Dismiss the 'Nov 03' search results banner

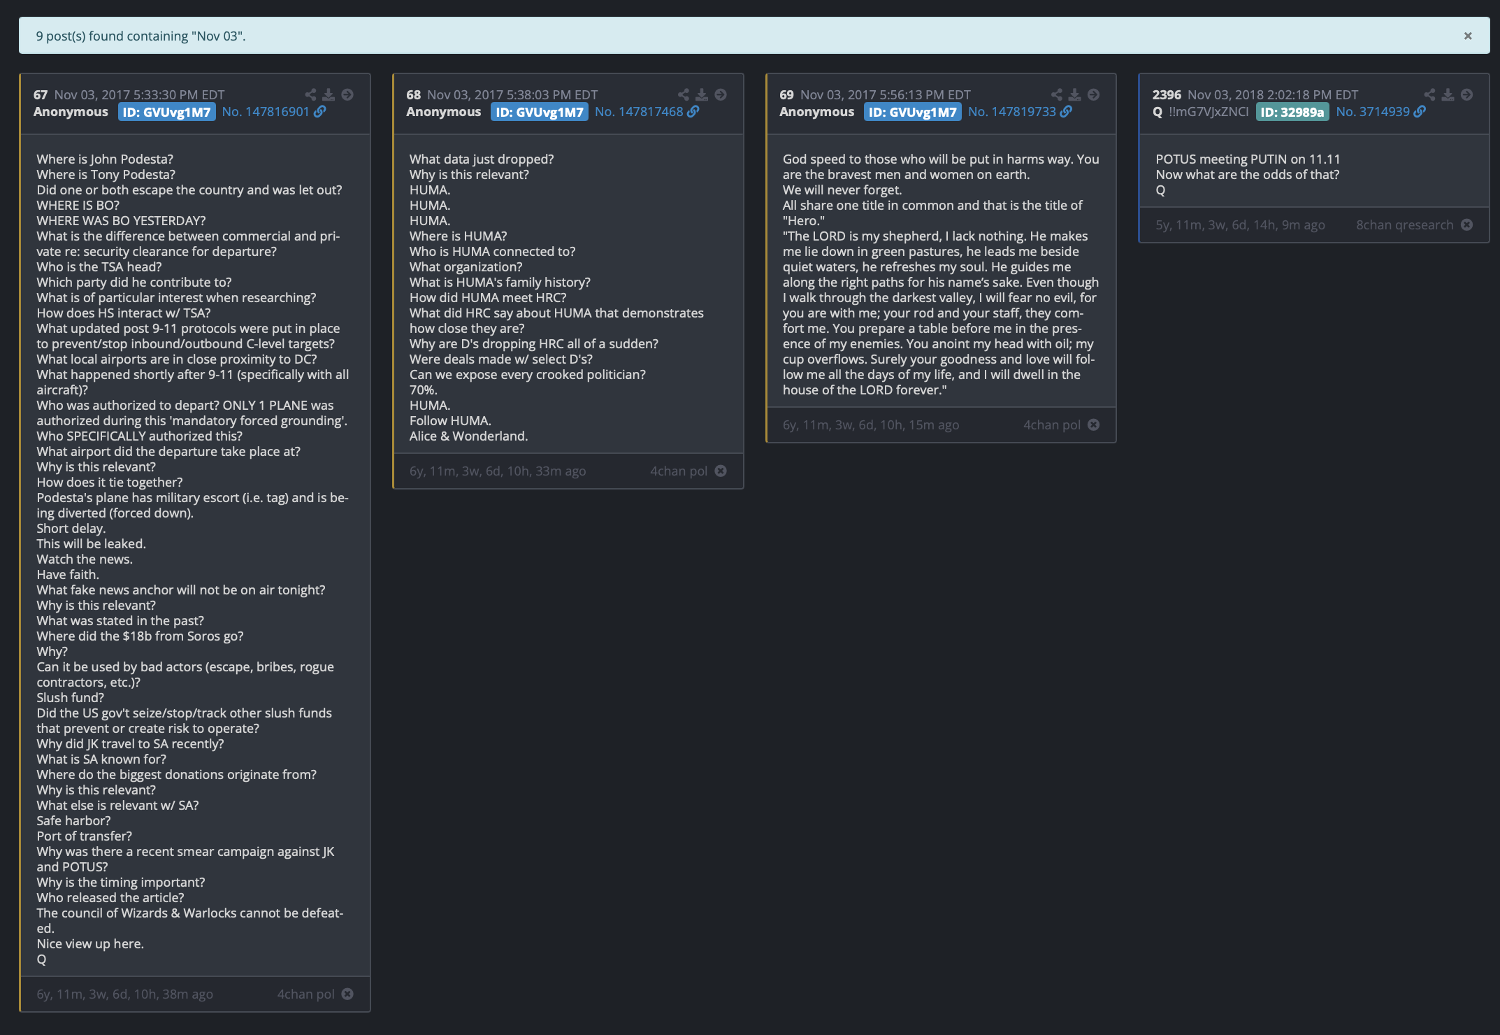pyautogui.click(x=1467, y=36)
